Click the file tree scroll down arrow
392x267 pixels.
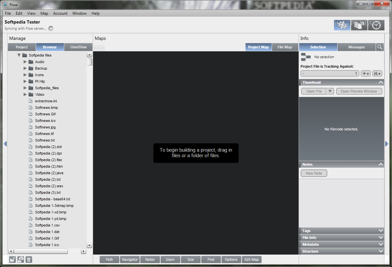(x=89, y=245)
